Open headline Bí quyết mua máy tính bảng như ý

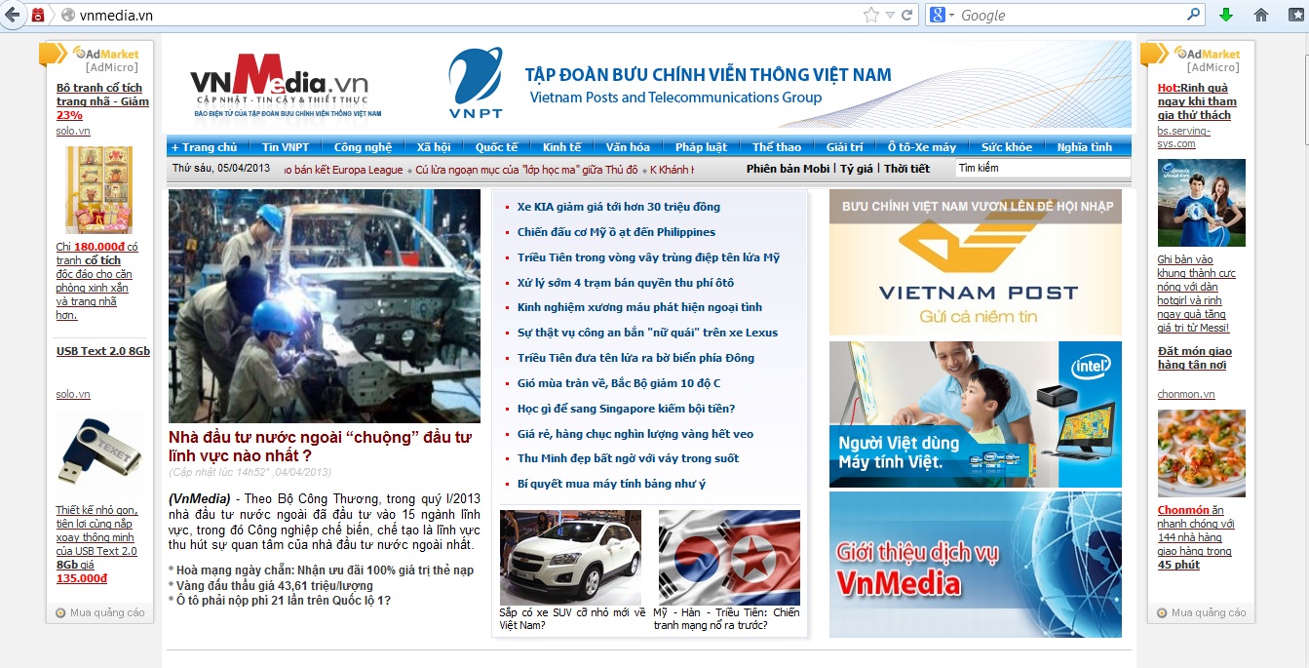click(x=611, y=484)
